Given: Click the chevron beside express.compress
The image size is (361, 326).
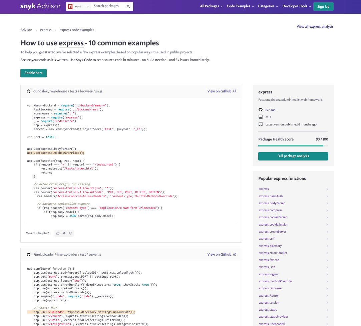Looking at the screenshot, I should (327, 211).
